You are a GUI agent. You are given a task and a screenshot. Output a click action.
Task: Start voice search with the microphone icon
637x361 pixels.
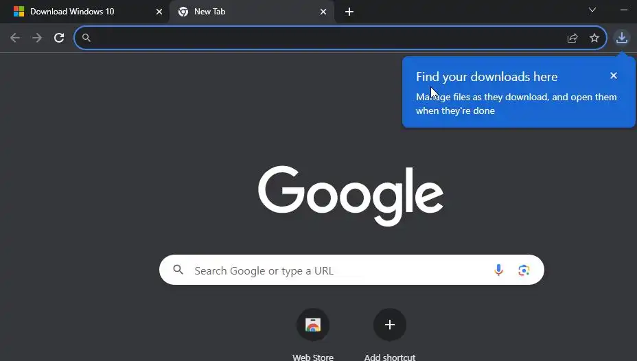pyautogui.click(x=498, y=270)
